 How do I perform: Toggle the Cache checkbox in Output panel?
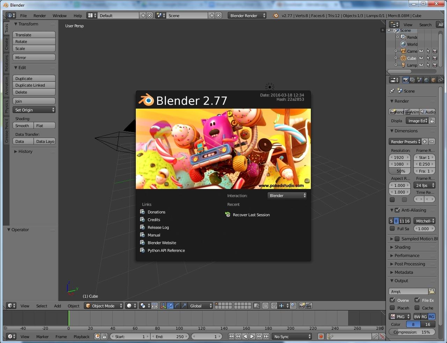coord(416,308)
